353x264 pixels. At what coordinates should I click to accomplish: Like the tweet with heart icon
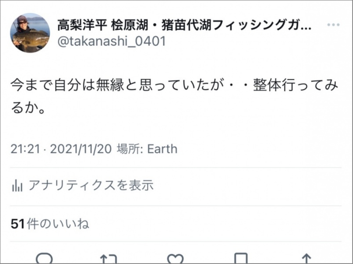[x=175, y=259]
